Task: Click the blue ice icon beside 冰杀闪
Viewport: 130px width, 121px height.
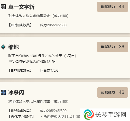Action: pyautogui.click(x=3, y=92)
